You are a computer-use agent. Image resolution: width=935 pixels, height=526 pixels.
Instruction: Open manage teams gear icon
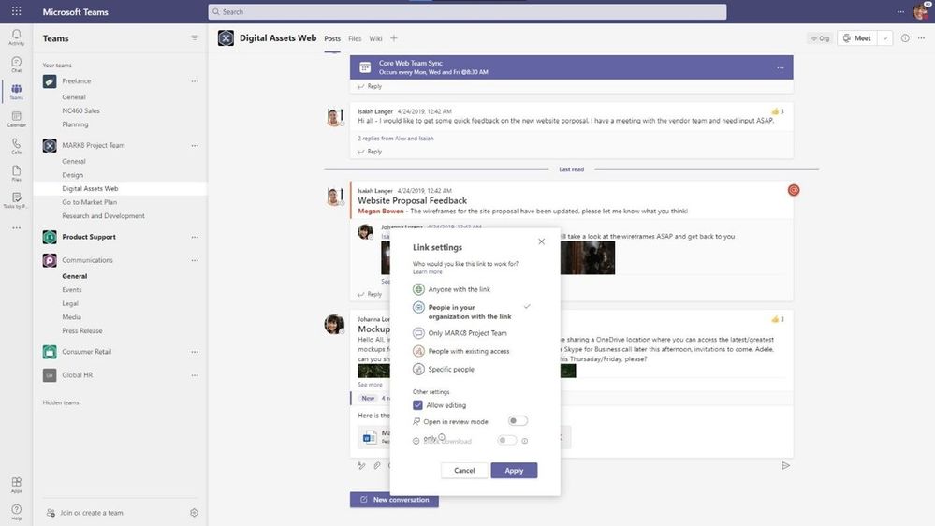pos(194,512)
